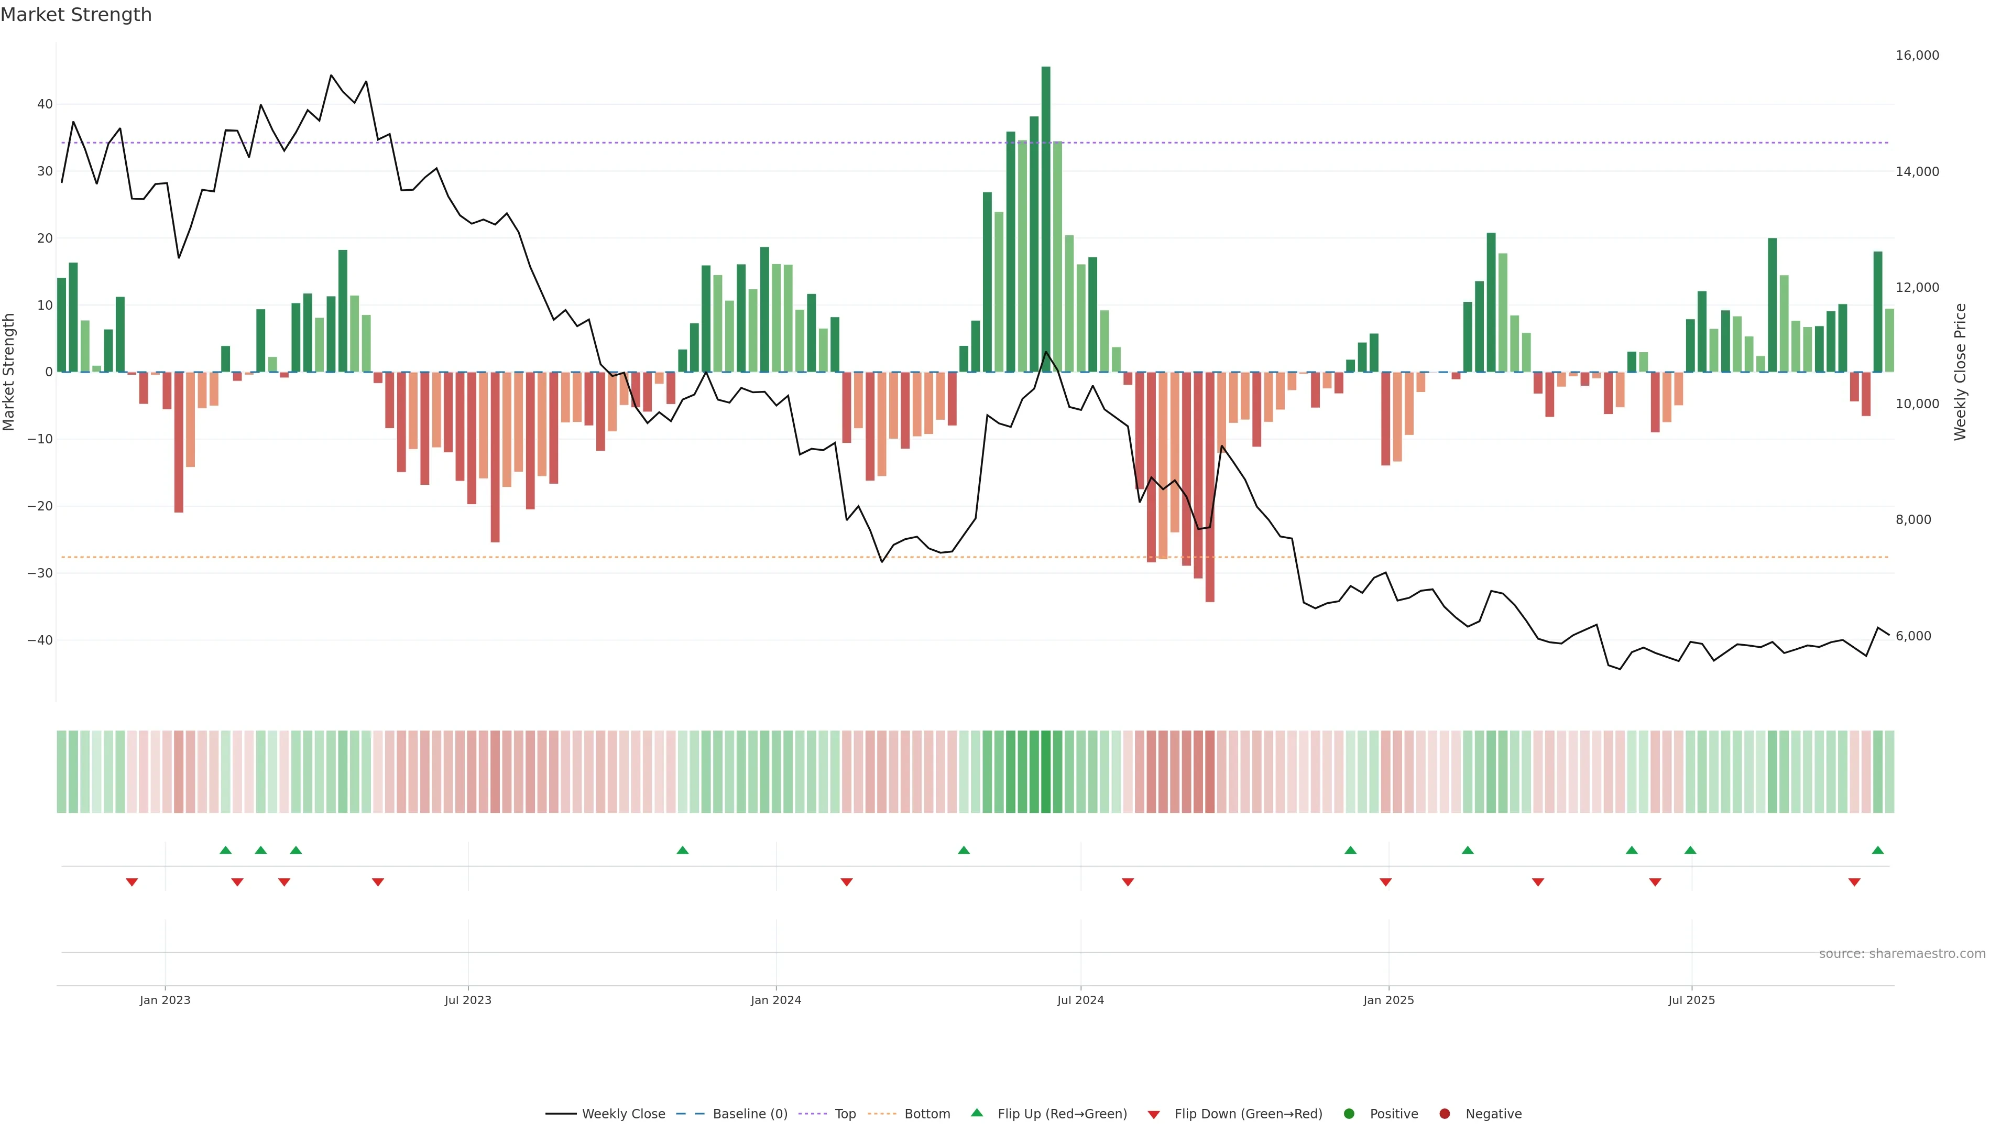
Task: Click the Jul 2024 x-axis label
Action: pos(1080,1000)
